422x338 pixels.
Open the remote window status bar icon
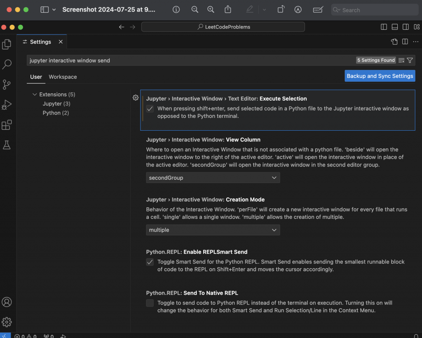tap(5, 336)
